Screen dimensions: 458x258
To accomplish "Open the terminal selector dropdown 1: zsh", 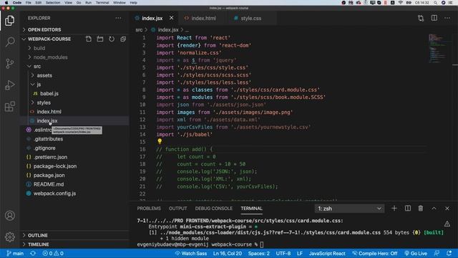I will click(349, 209).
